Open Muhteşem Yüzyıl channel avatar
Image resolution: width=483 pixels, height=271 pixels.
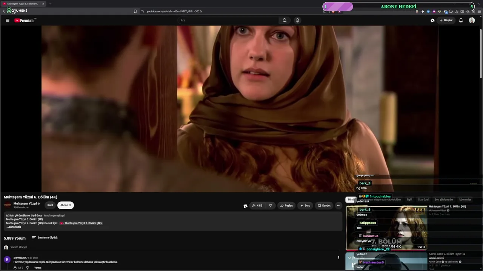pyautogui.click(x=8, y=205)
